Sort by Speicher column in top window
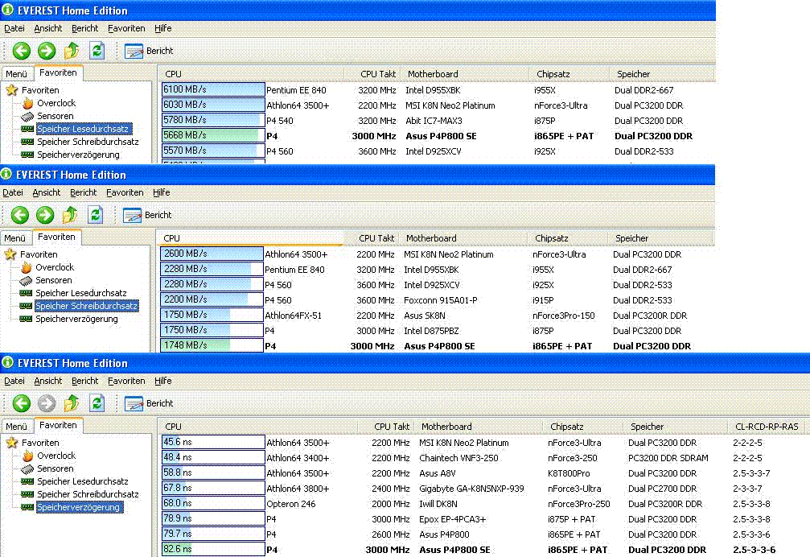Viewport: 810px width, 557px height. 661,74
